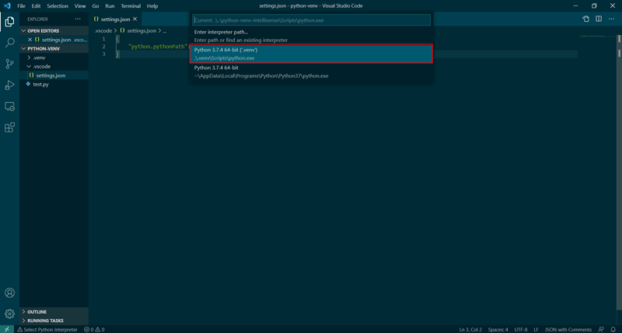622x333 pixels.
Task: Click the Ln 3, Col 2 status entry
Action: 470,329
